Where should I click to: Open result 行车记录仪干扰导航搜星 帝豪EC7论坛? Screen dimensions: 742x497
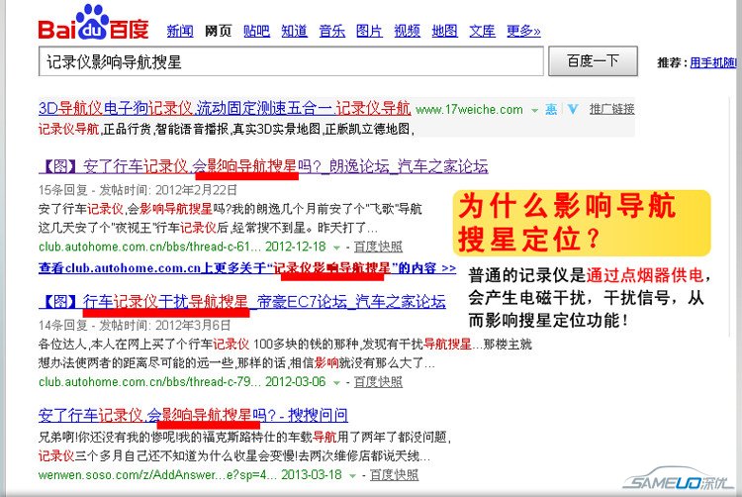(x=241, y=302)
